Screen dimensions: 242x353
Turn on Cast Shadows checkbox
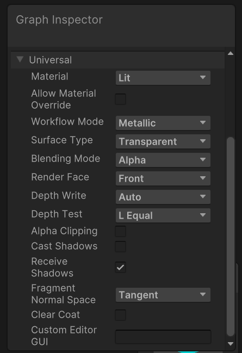point(120,246)
